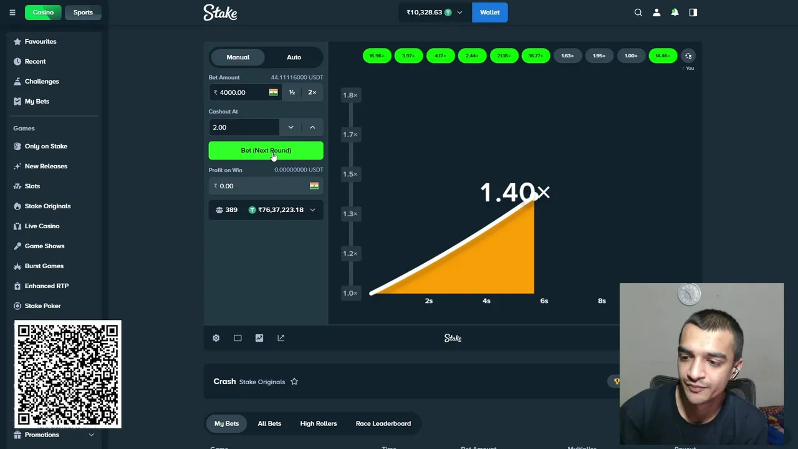Halve the bet with ½ button

[x=292, y=92]
